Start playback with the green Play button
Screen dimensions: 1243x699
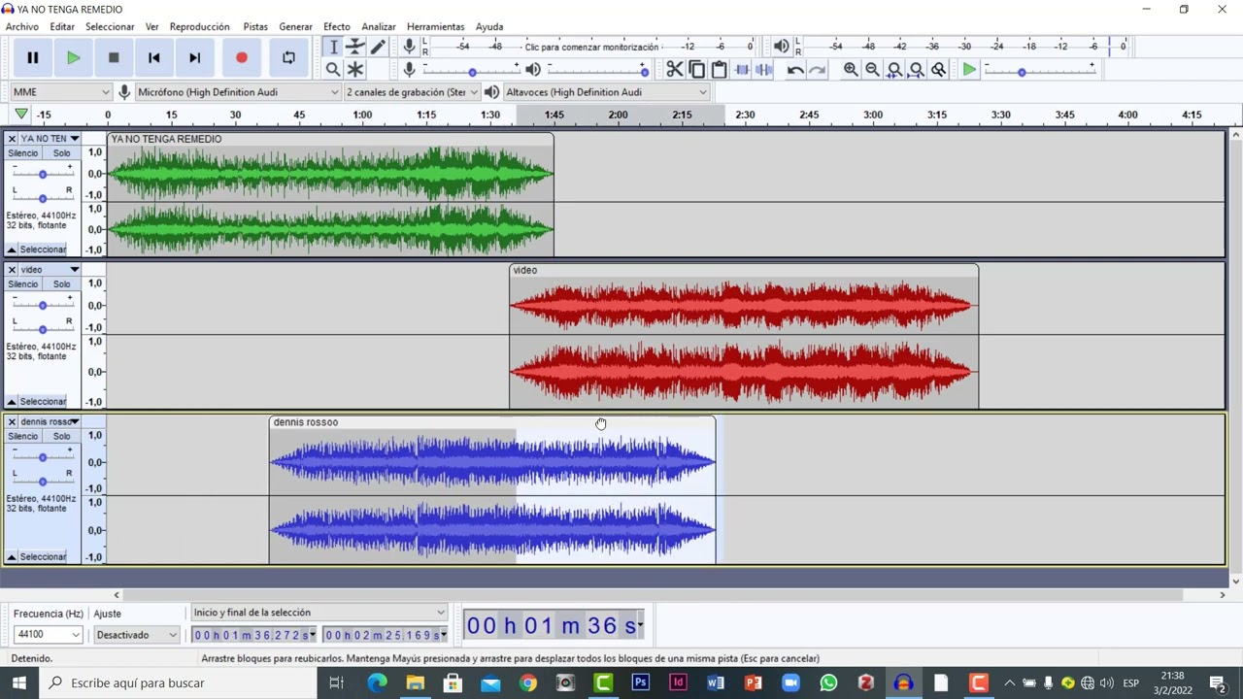tap(73, 58)
